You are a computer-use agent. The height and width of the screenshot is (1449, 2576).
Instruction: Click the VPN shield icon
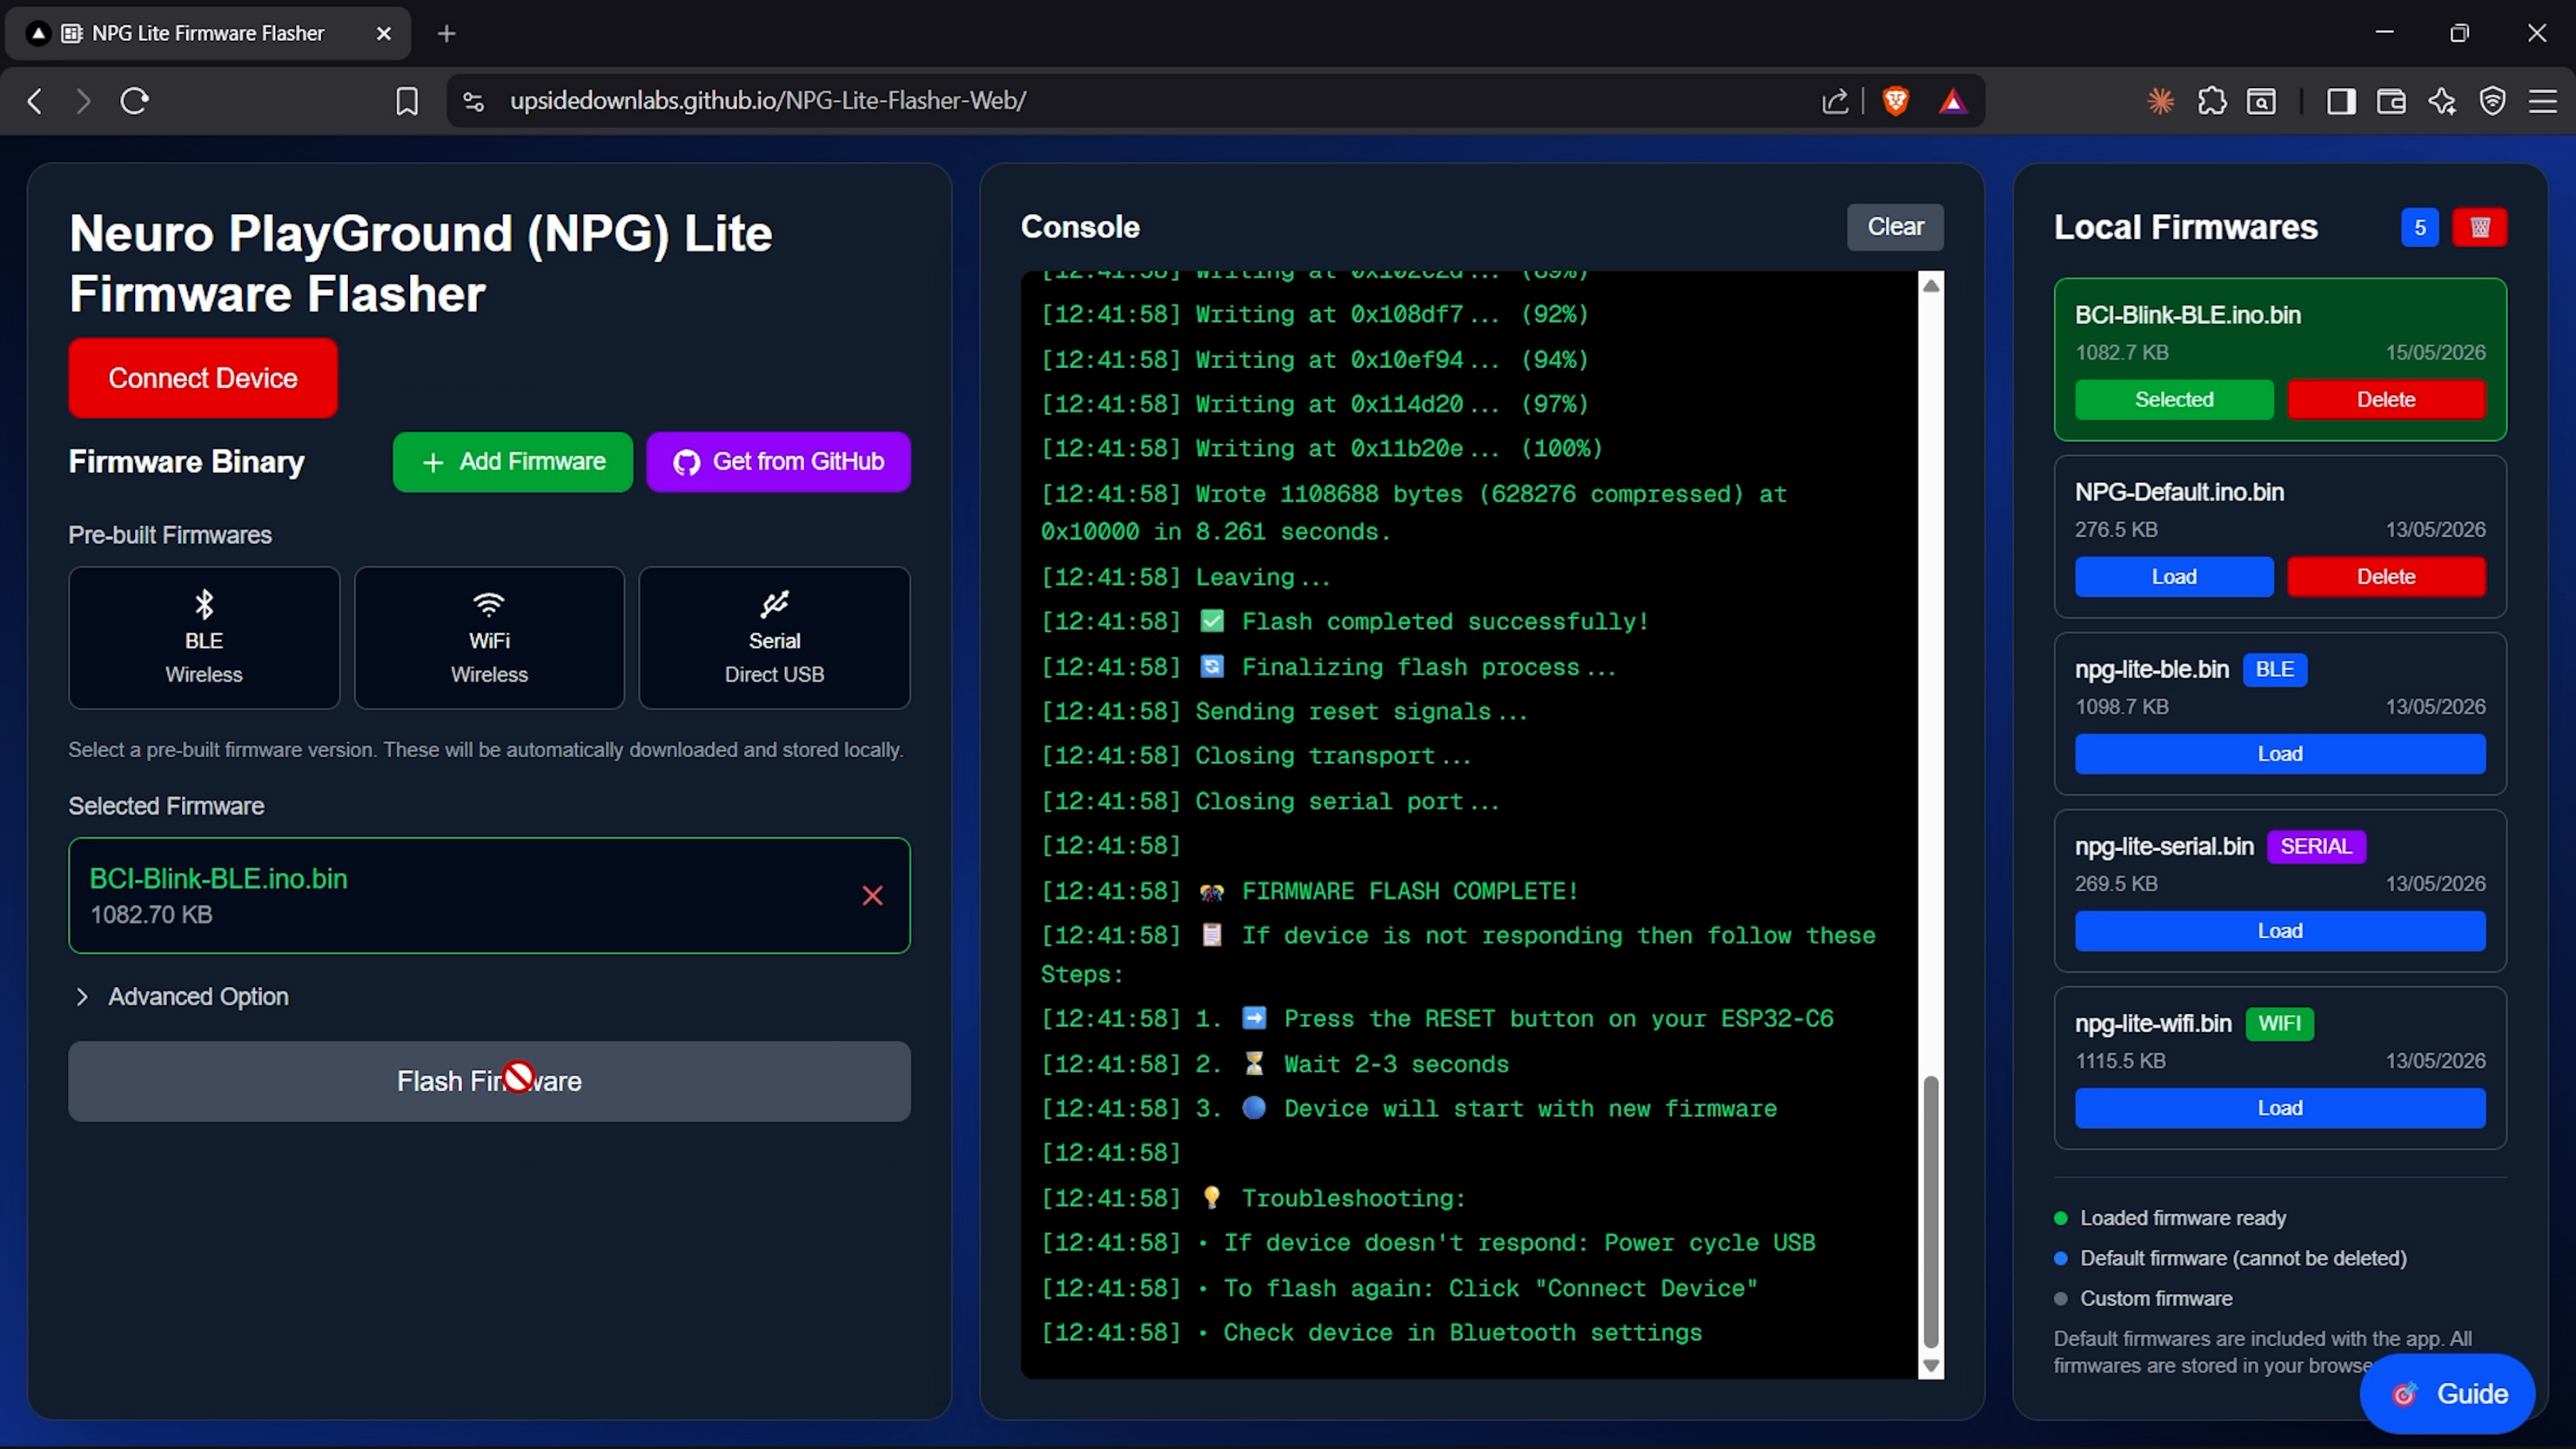click(2493, 101)
